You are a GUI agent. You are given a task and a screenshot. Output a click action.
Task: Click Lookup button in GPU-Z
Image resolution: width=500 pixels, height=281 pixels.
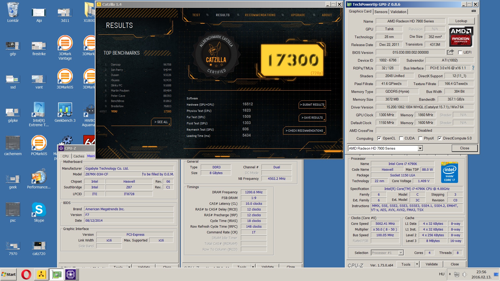[x=461, y=21]
